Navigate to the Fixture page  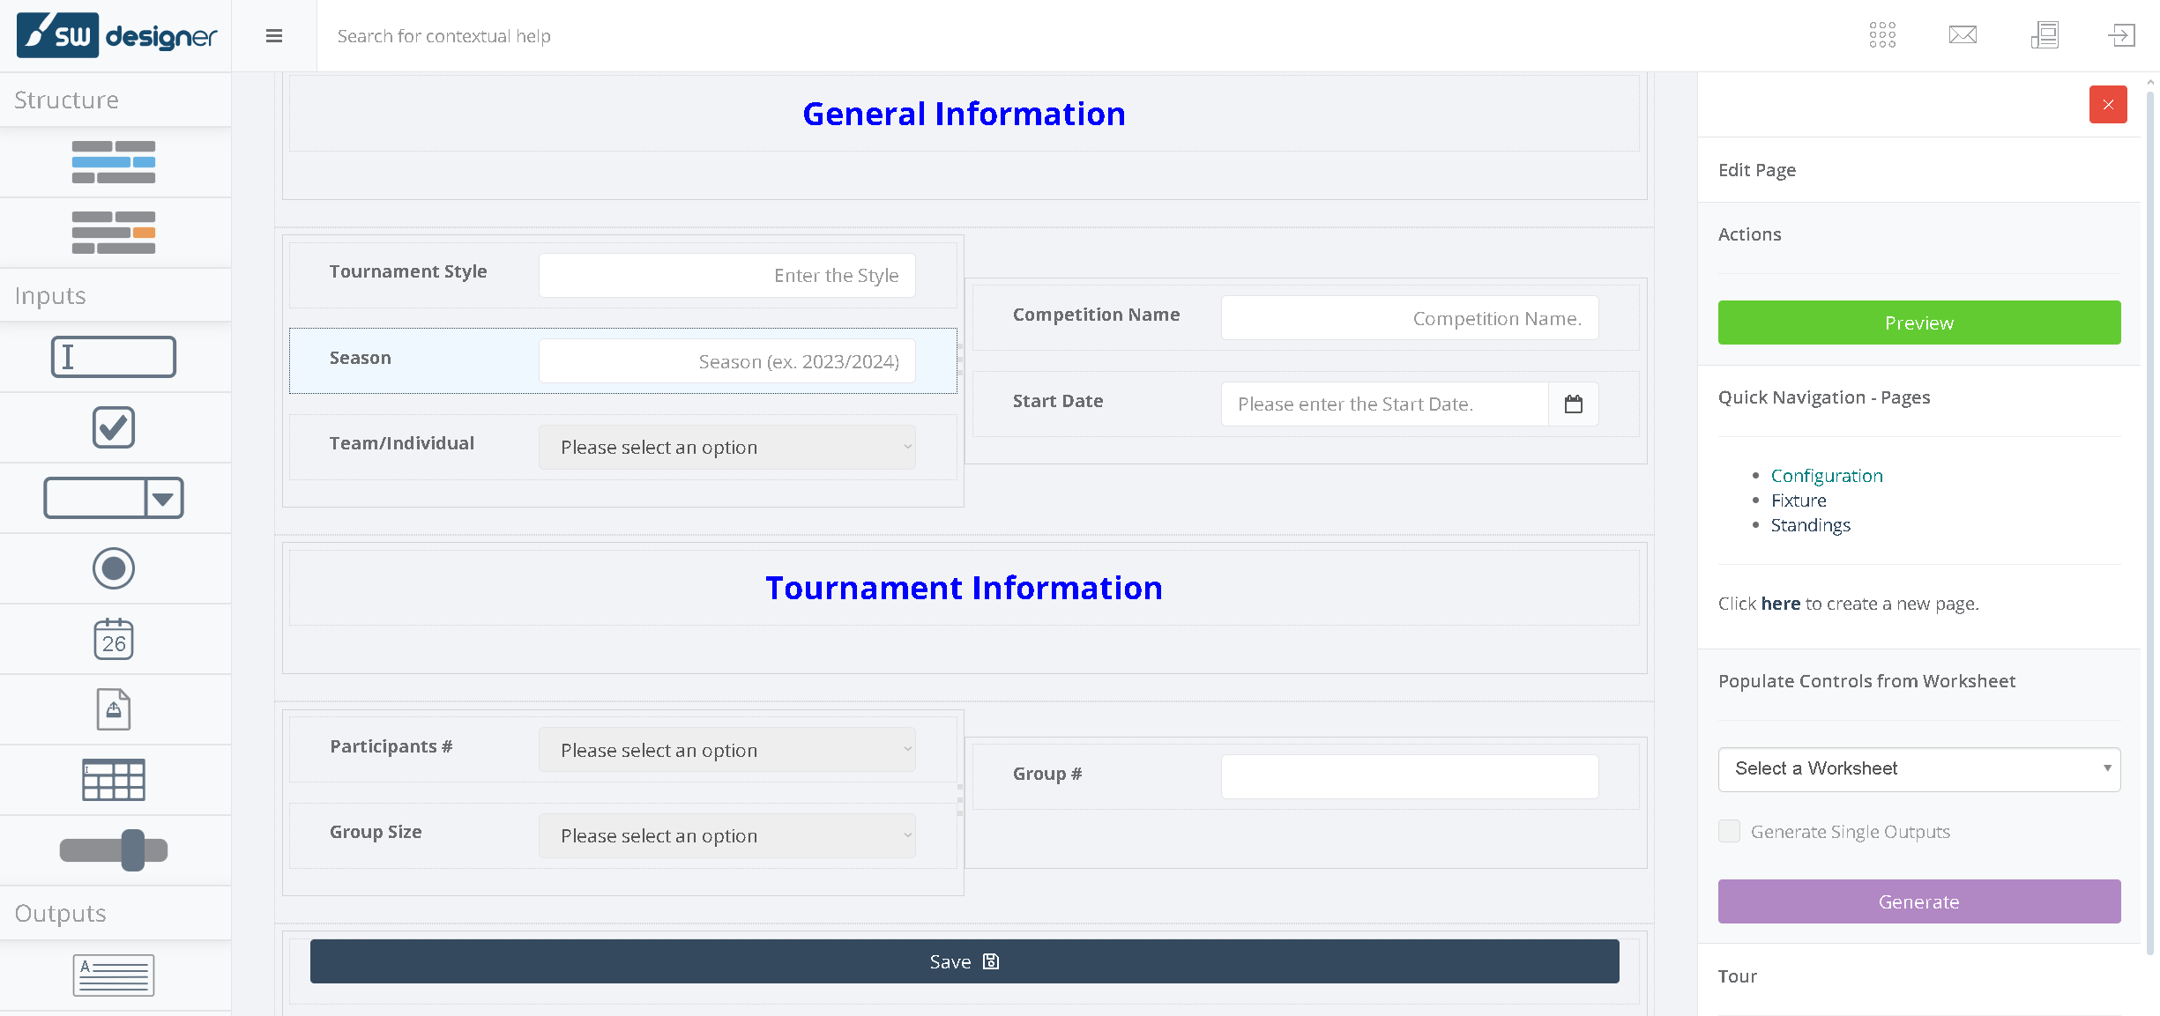click(x=1799, y=501)
